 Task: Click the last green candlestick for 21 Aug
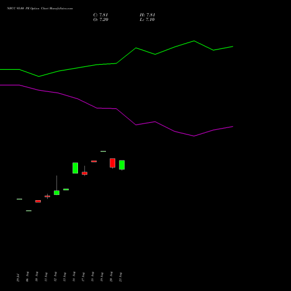point(122,165)
